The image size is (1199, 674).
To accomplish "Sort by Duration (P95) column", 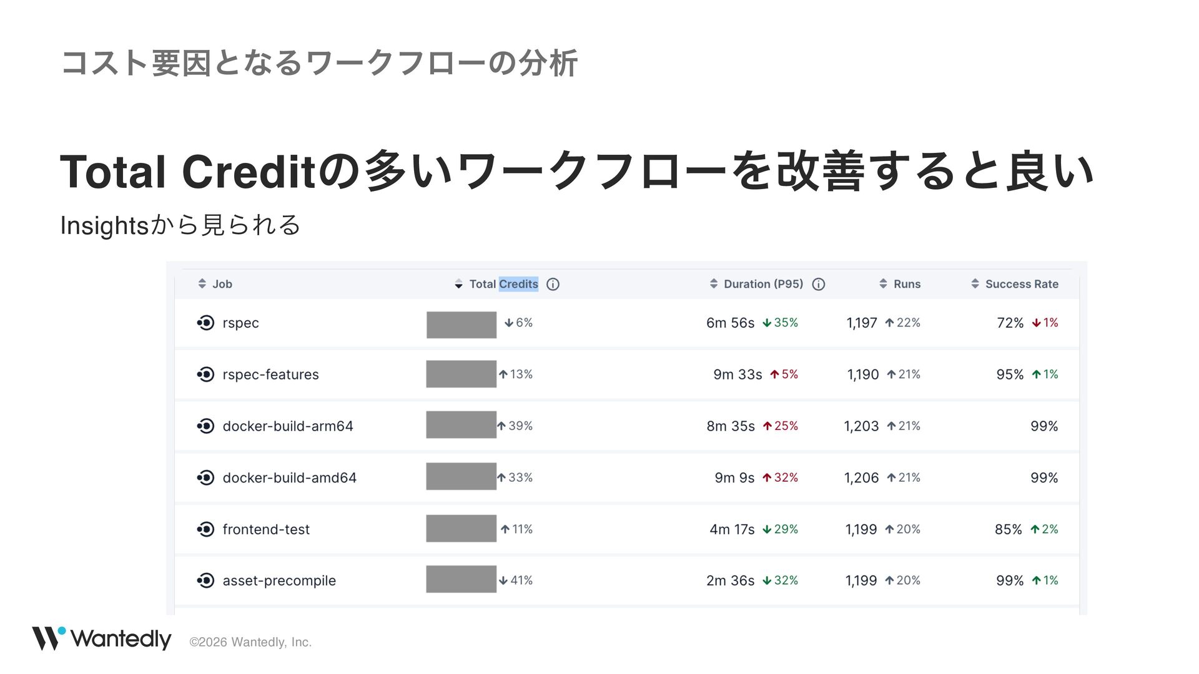I will (757, 284).
